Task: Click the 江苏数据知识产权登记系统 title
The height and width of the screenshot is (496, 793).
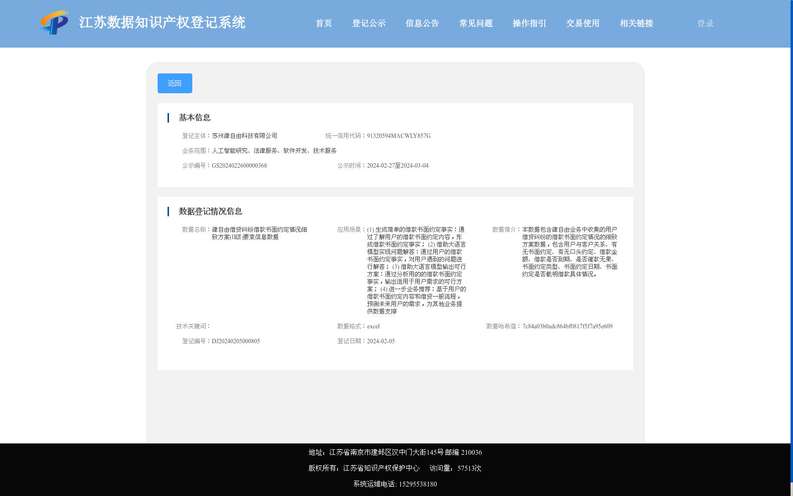Action: pos(162,22)
